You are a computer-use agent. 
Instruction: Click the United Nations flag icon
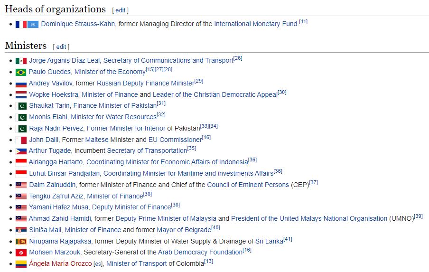pyautogui.click(x=33, y=24)
